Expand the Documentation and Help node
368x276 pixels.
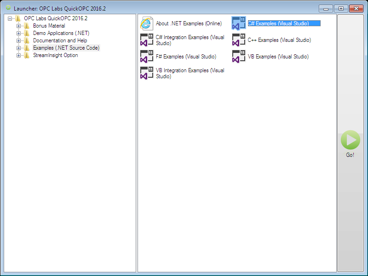[x=19, y=40]
